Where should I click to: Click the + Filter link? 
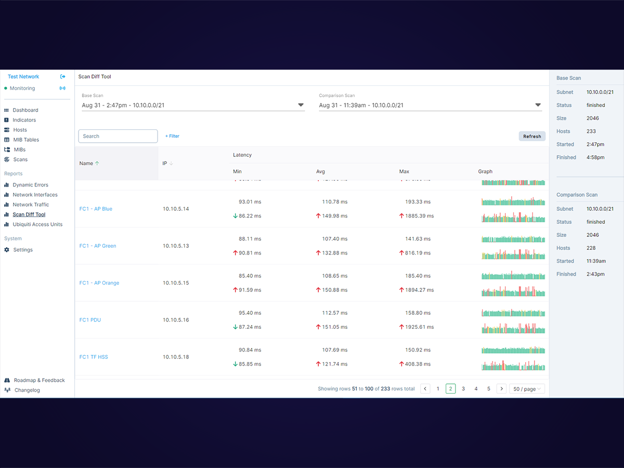click(x=172, y=136)
